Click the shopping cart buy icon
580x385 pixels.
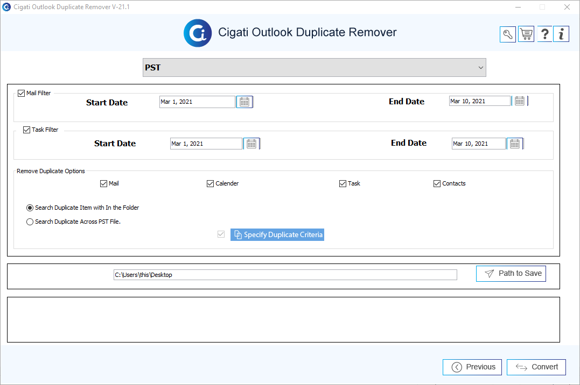tap(526, 34)
